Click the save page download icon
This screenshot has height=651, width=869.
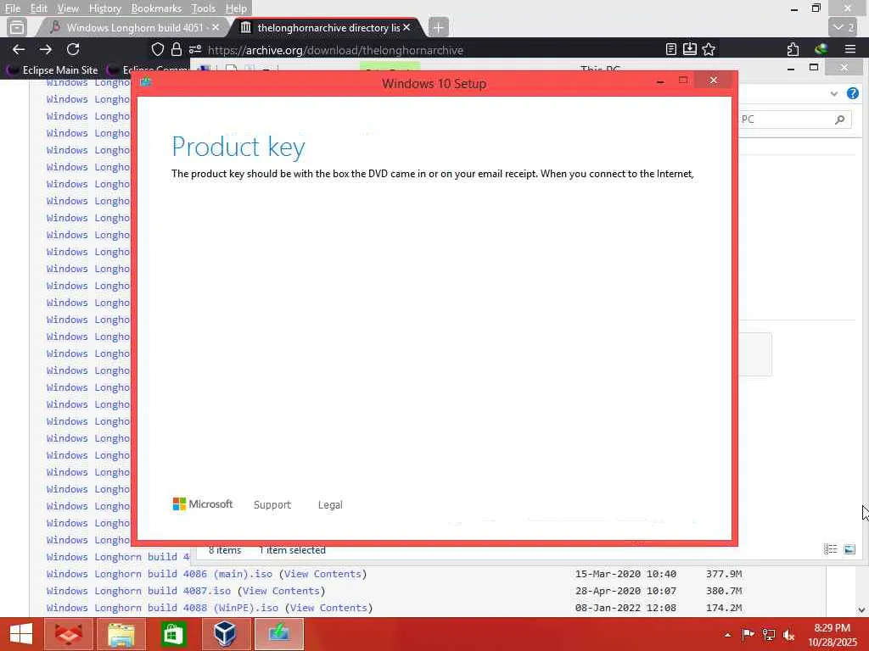click(x=689, y=49)
